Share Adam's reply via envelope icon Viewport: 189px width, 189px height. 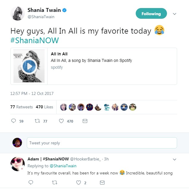tap(102, 182)
